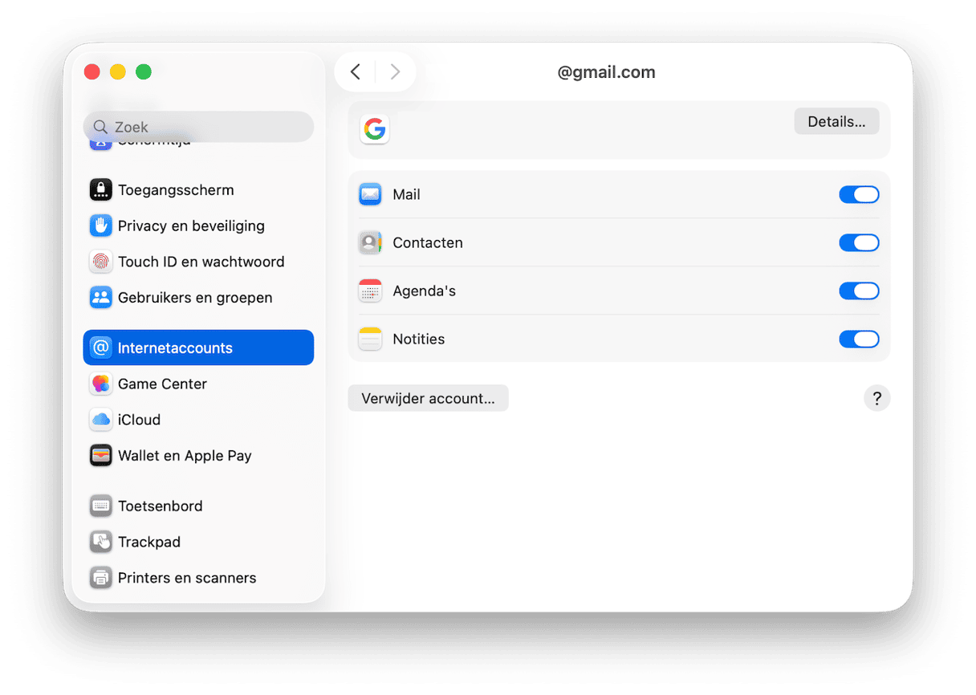The height and width of the screenshot is (695, 976).
Task: Go back with the left chevron
Action: 356,72
